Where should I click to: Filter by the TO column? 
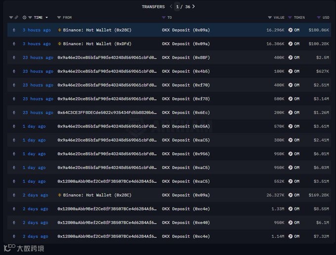164,18
